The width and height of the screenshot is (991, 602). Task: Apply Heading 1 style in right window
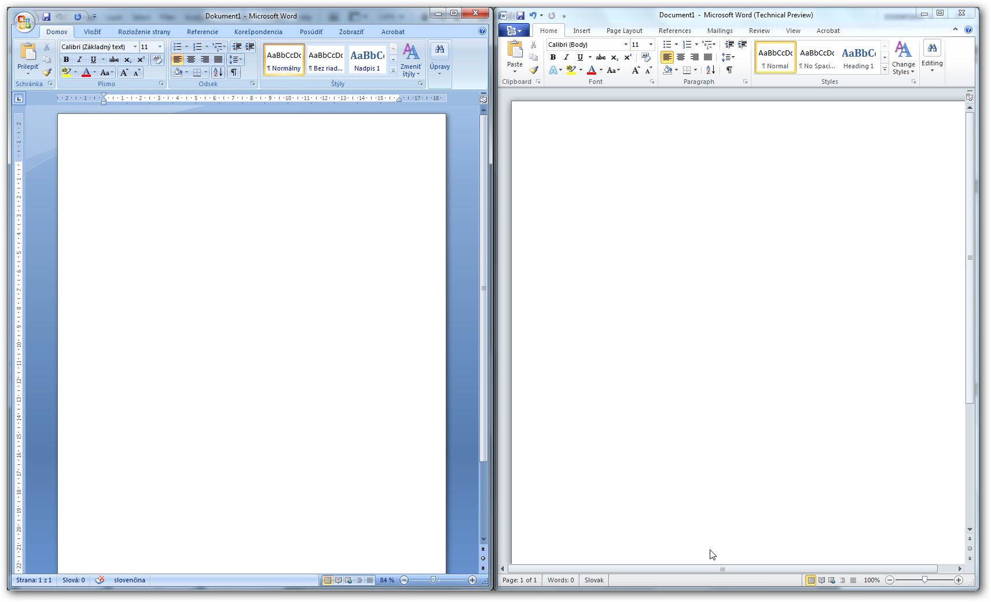tap(858, 57)
